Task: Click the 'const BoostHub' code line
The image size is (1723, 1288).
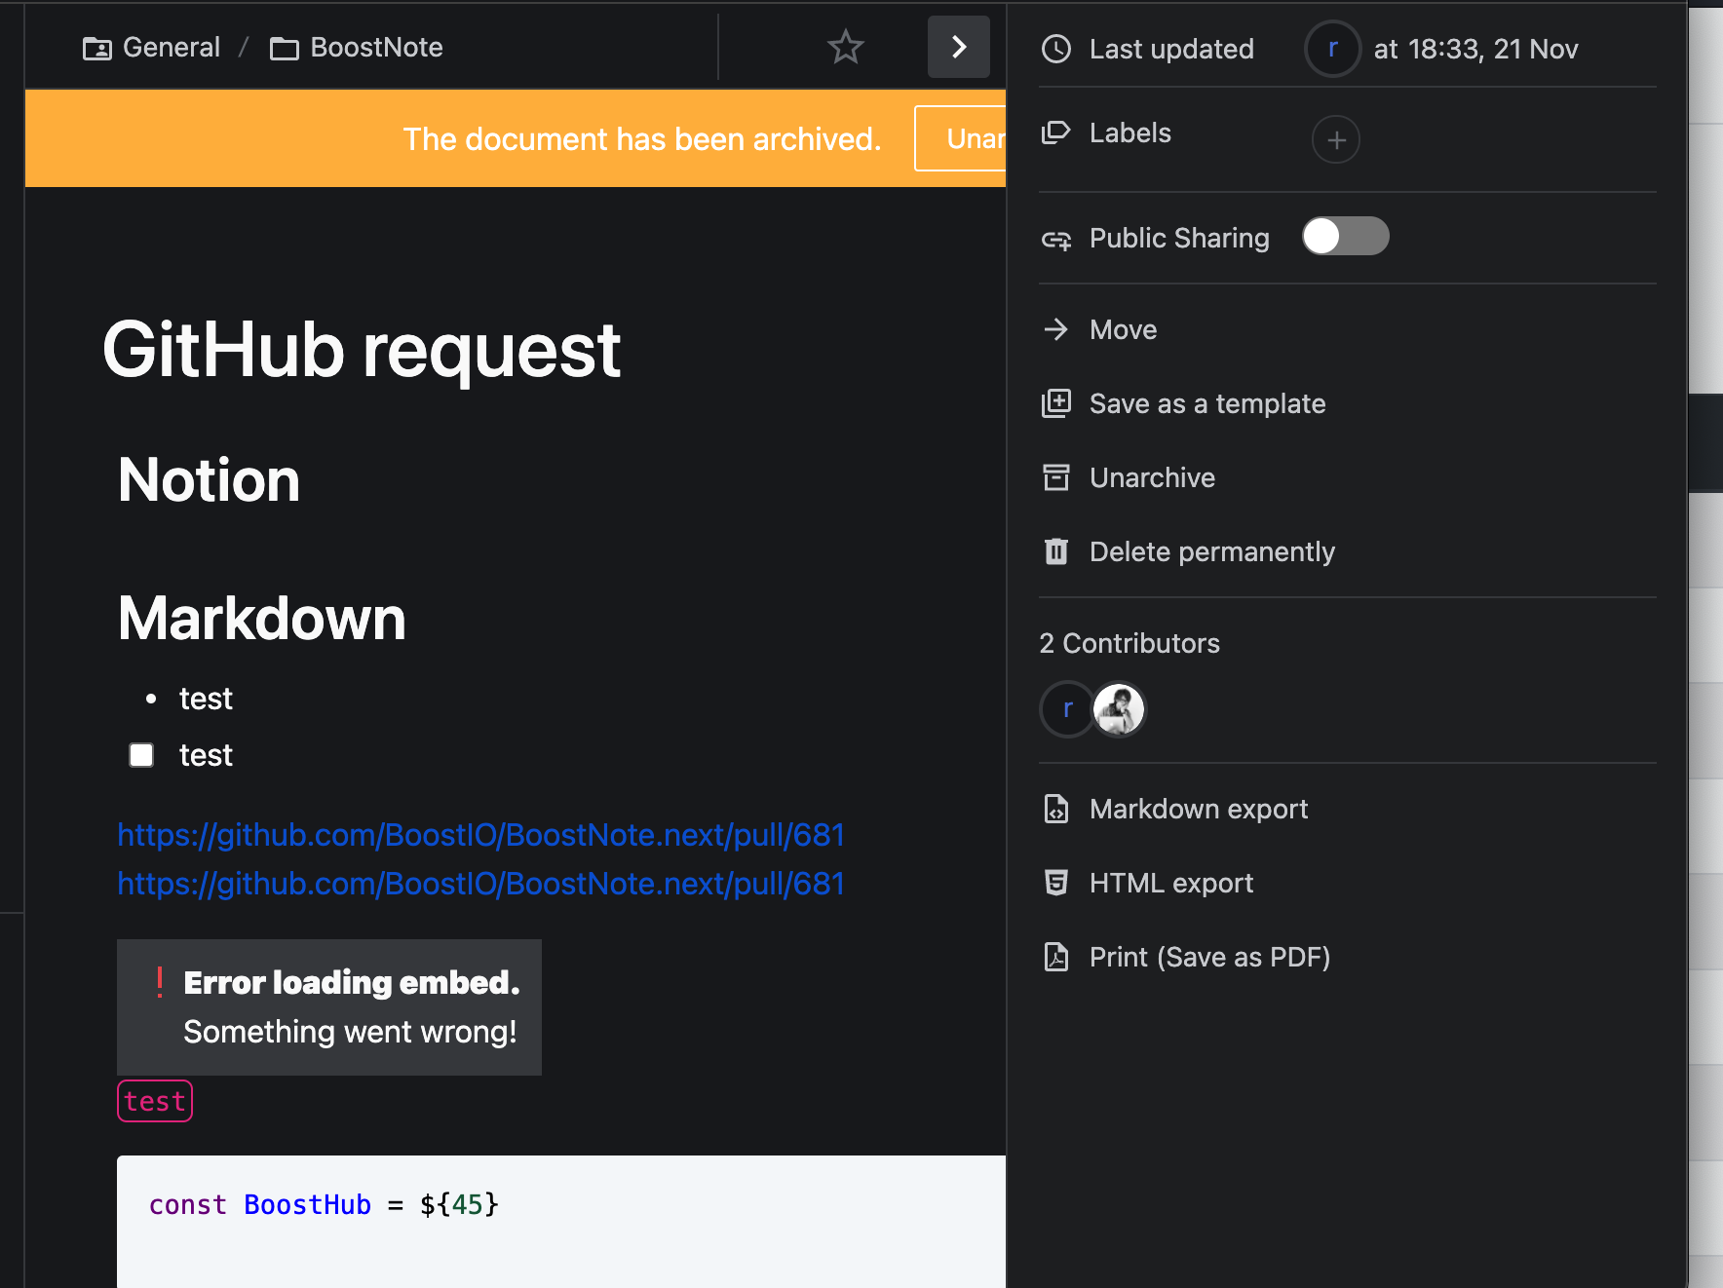Action: click(x=324, y=1205)
